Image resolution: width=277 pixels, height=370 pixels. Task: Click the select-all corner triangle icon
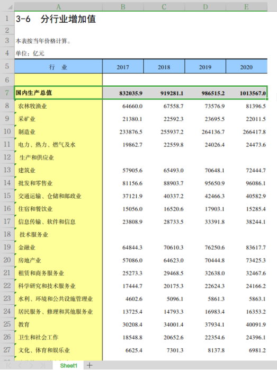(x=10, y=7)
